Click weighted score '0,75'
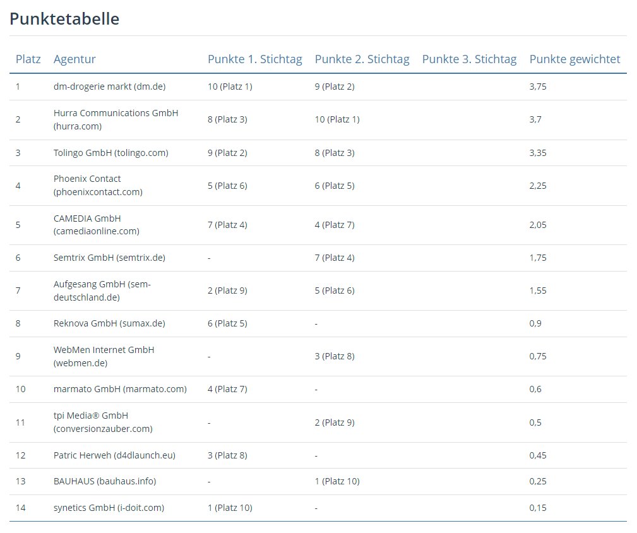 tap(537, 356)
